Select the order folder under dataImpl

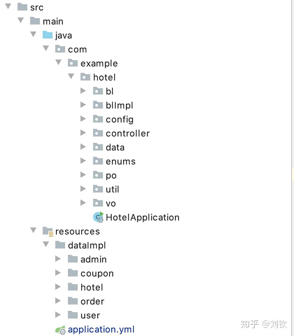coord(92,301)
